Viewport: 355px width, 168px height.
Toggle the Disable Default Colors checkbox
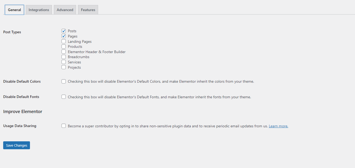tap(64, 81)
